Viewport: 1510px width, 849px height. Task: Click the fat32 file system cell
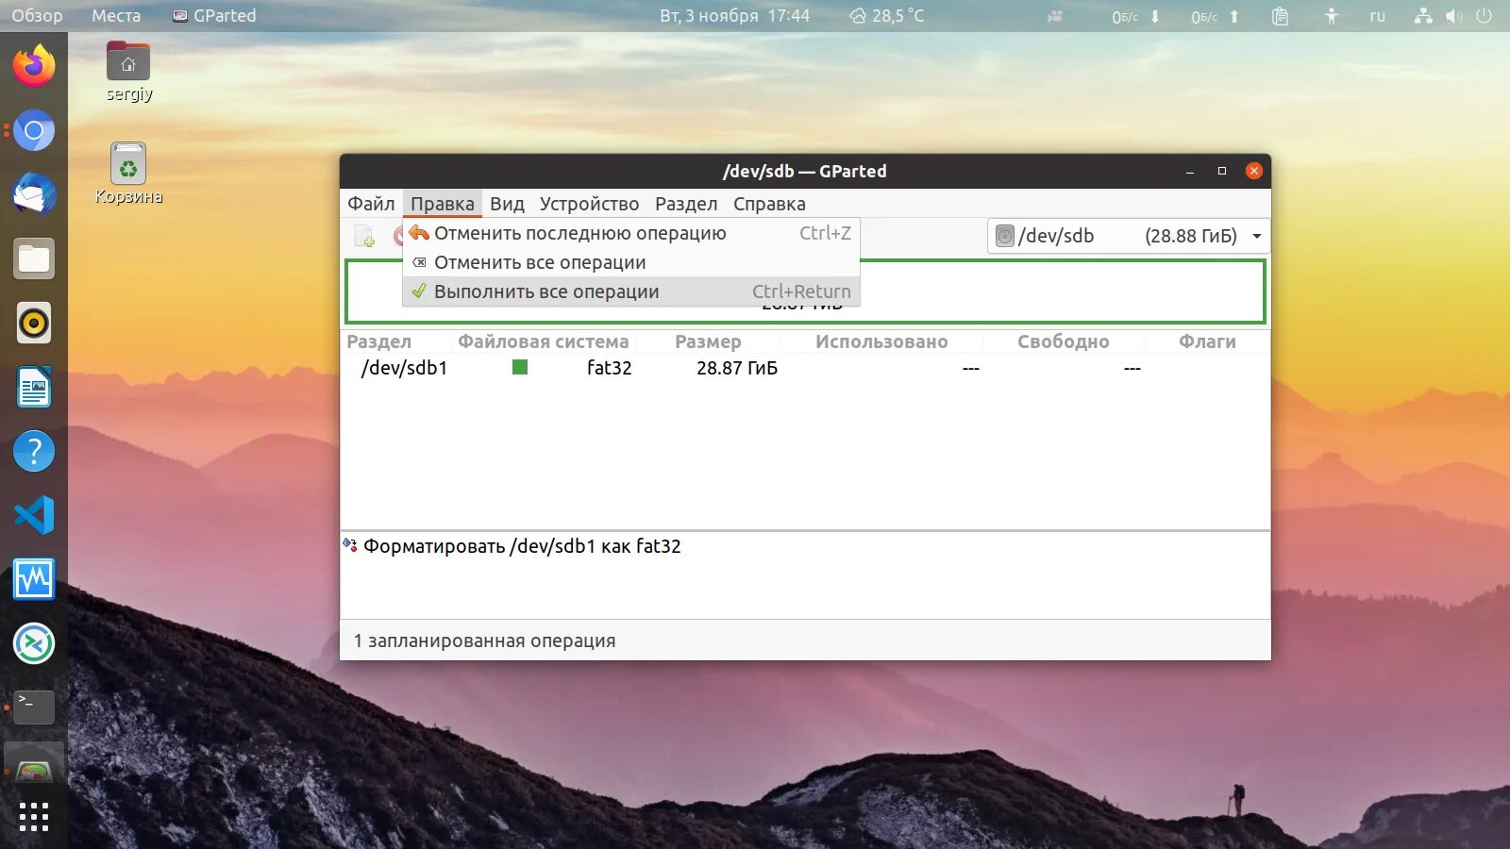(609, 368)
